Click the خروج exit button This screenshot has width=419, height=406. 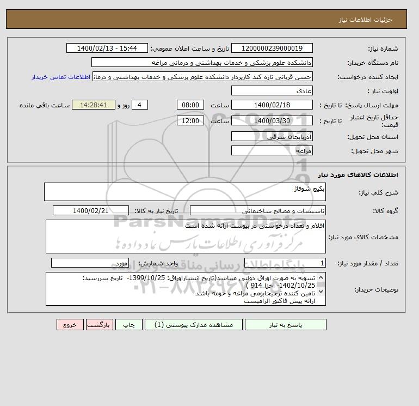point(70,325)
